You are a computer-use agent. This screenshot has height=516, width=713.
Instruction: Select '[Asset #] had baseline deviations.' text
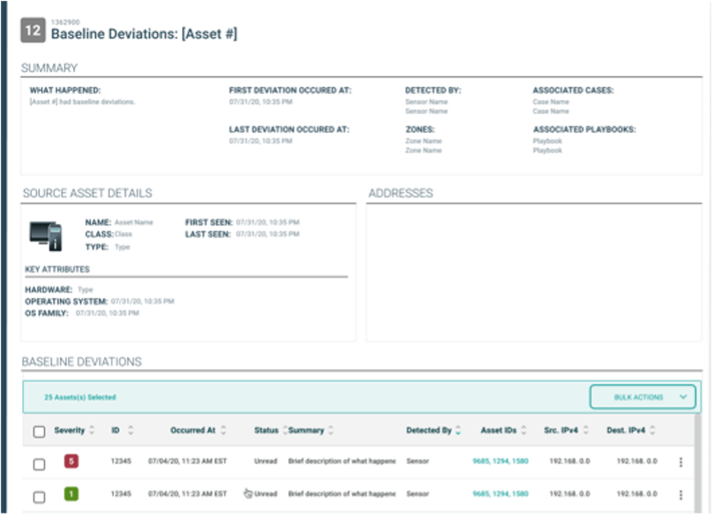[82, 102]
